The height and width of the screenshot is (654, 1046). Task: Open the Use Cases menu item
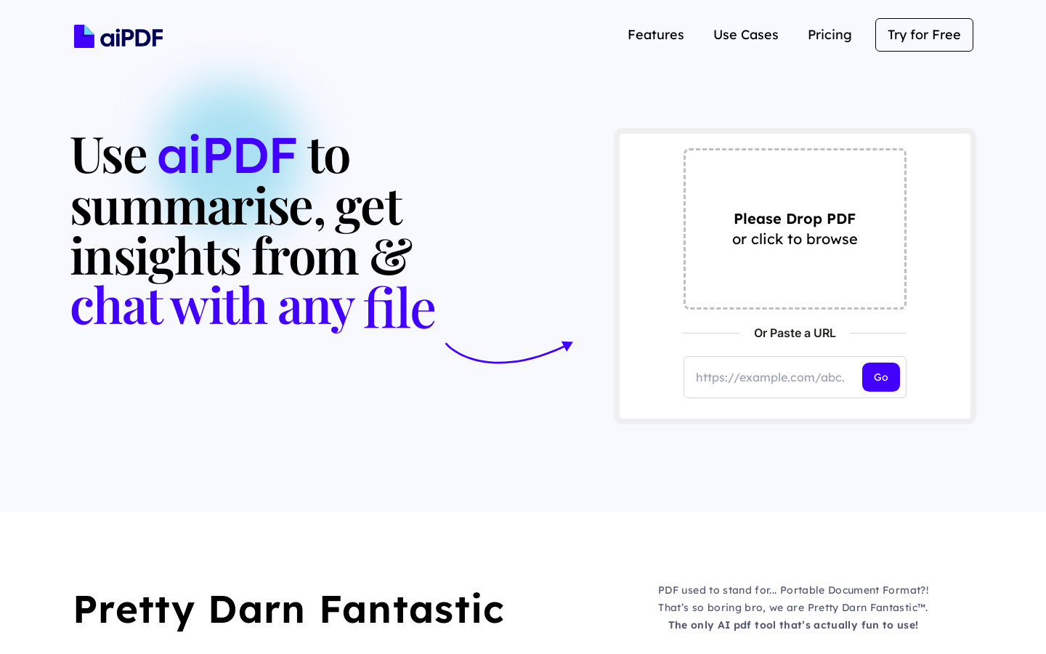point(746,35)
